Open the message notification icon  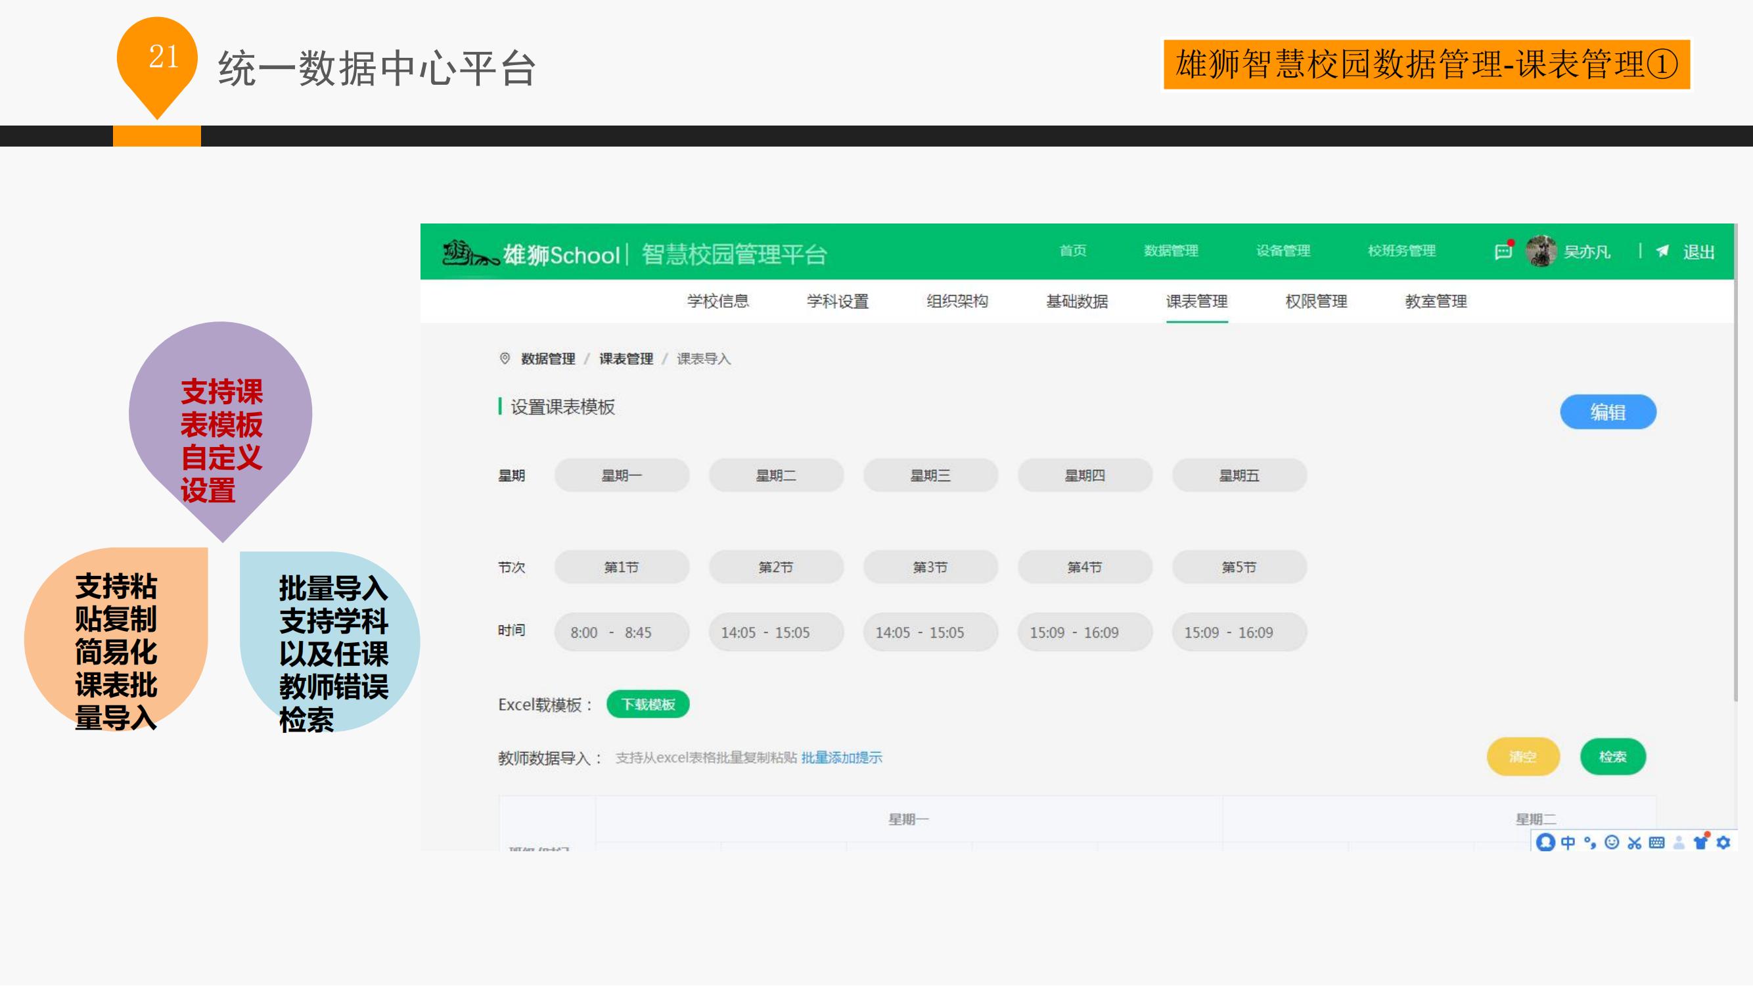pyautogui.click(x=1503, y=251)
